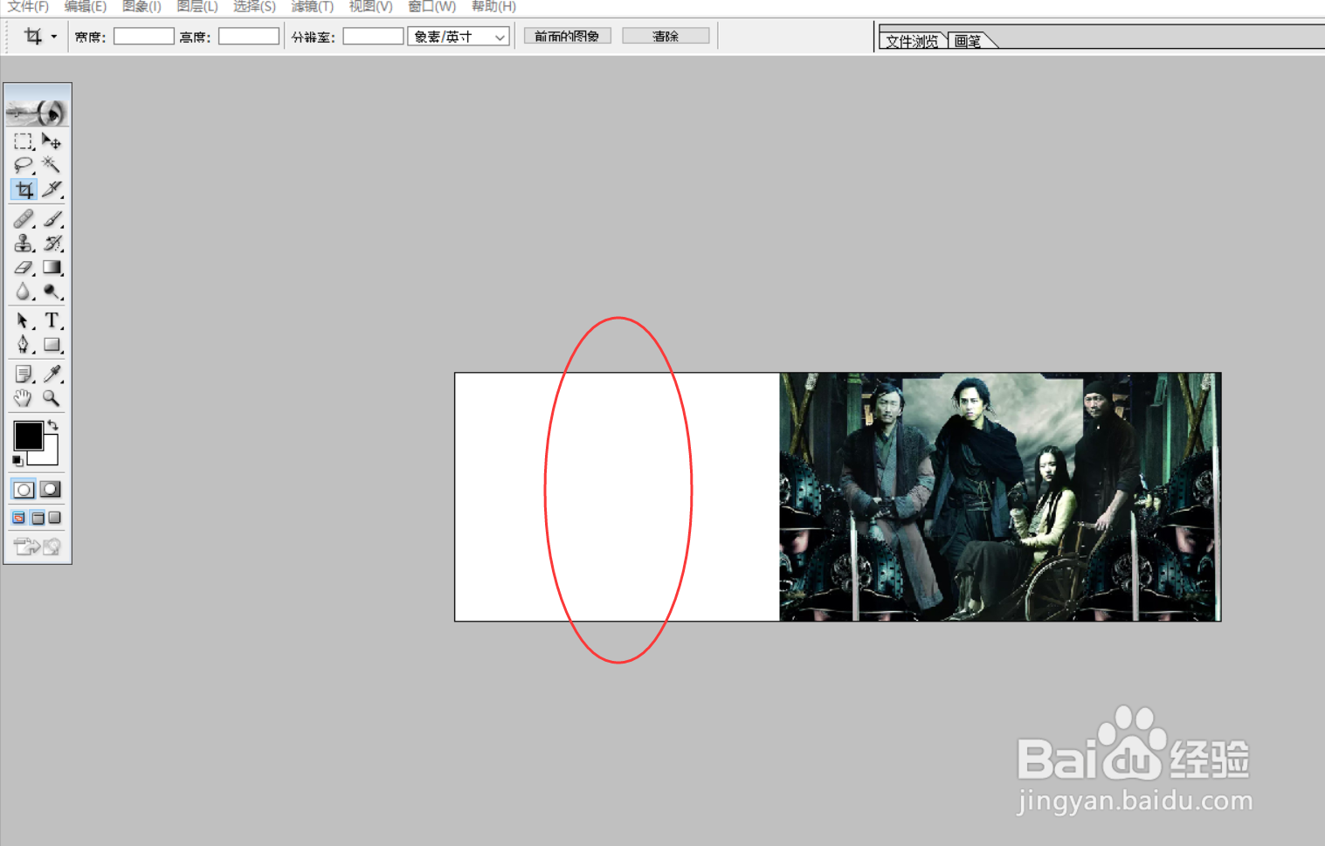Image resolution: width=1325 pixels, height=846 pixels.
Task: Open the 视图(V) menu
Action: [x=370, y=7]
